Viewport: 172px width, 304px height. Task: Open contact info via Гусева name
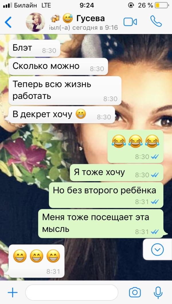91,19
